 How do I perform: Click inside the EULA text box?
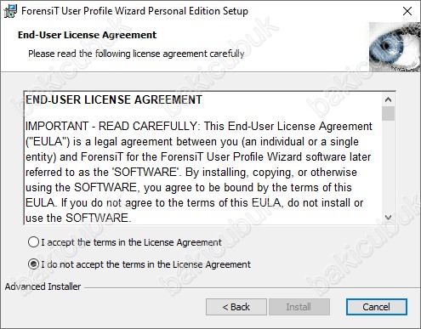coord(202,158)
